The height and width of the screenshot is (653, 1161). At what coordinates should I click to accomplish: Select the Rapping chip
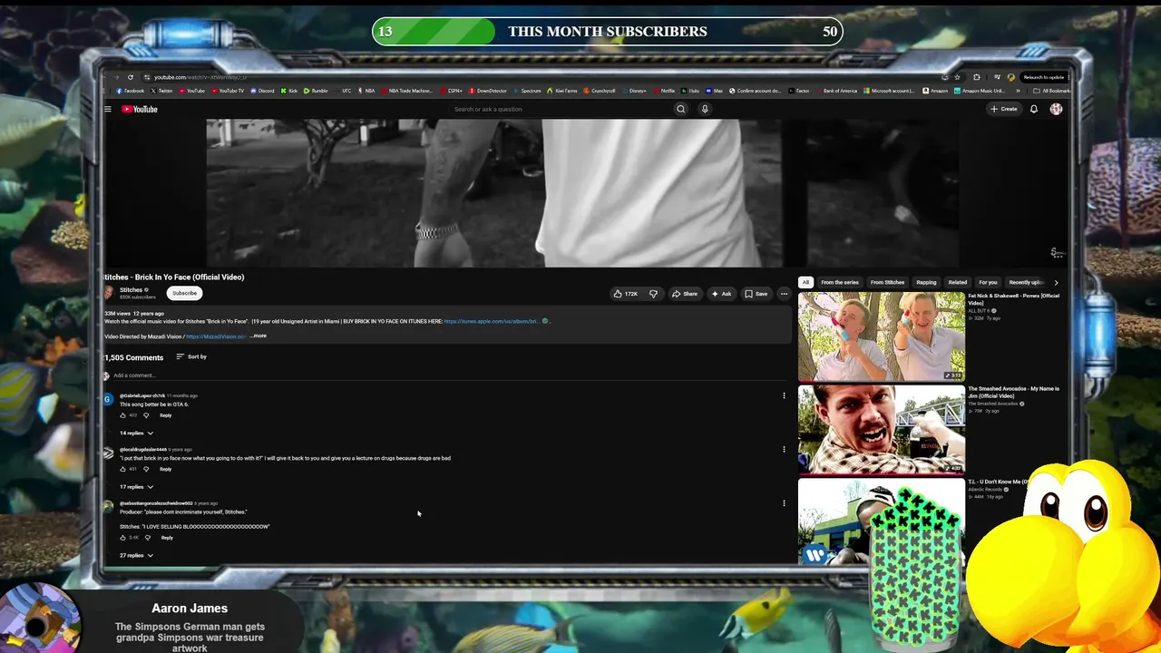coord(926,282)
